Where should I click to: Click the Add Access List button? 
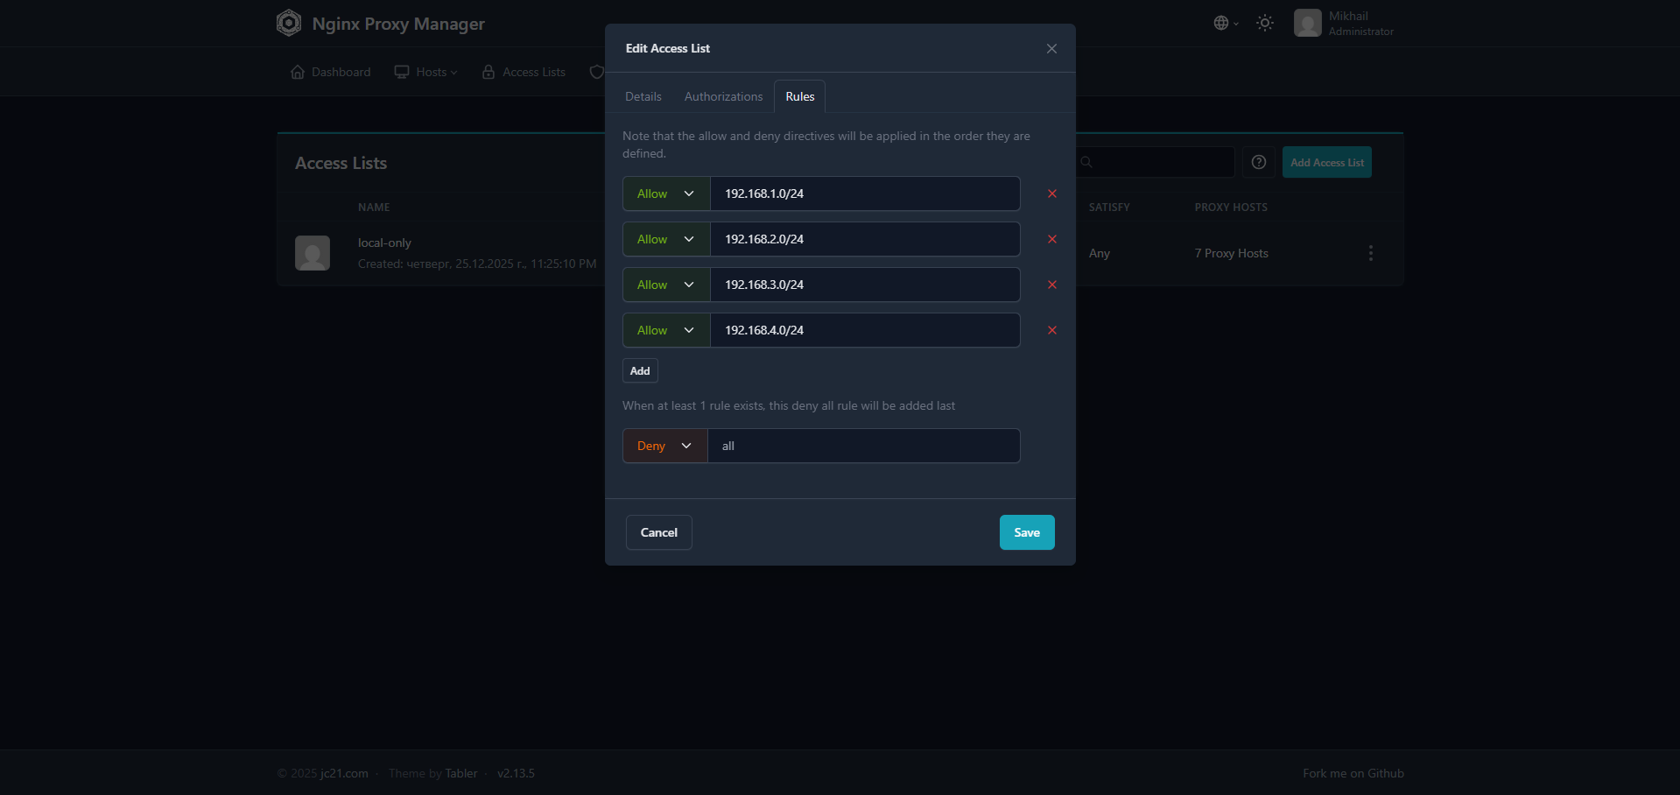tap(1326, 162)
